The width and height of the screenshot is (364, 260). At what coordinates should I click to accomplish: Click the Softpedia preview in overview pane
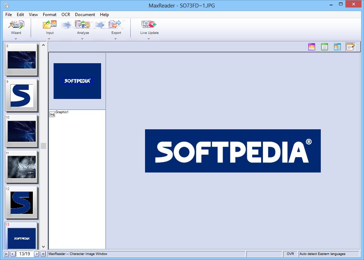point(77,81)
